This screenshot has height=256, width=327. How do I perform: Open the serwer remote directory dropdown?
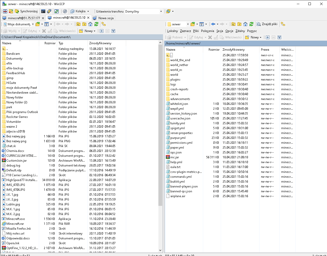click(x=188, y=24)
